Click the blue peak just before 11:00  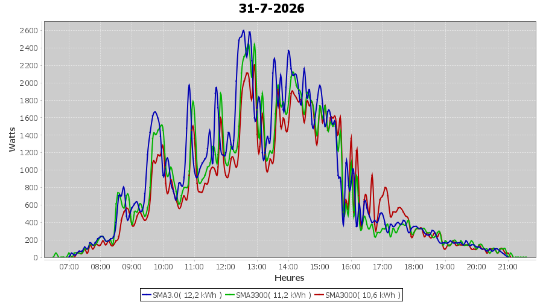click(189, 85)
